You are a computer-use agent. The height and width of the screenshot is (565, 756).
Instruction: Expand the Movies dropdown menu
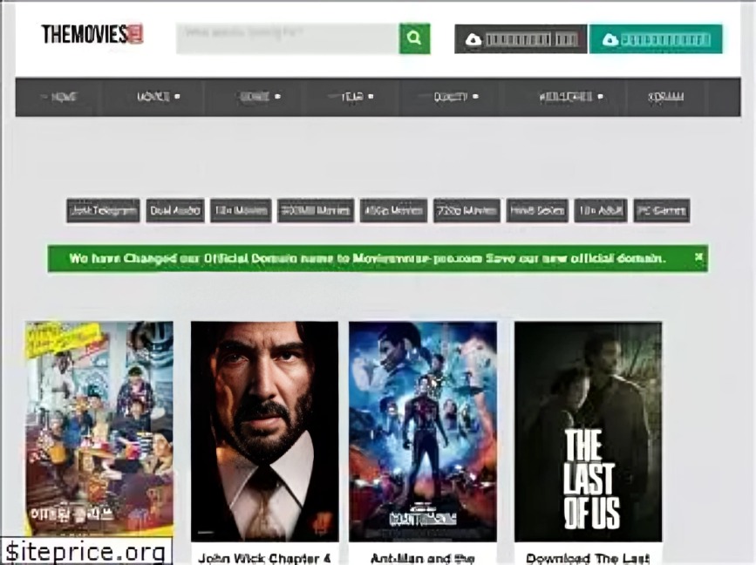point(158,97)
